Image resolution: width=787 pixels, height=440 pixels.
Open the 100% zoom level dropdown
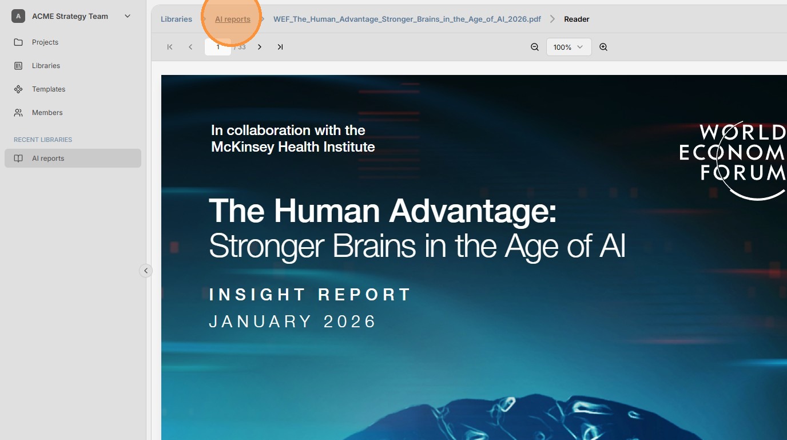pos(569,47)
